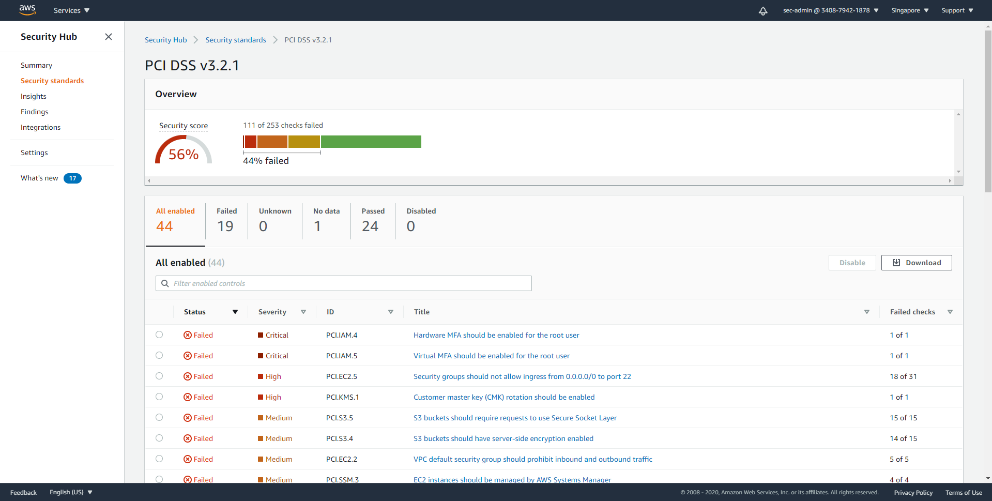
Task: Click Failed status icon for PCI.EC2.5
Action: [188, 376]
